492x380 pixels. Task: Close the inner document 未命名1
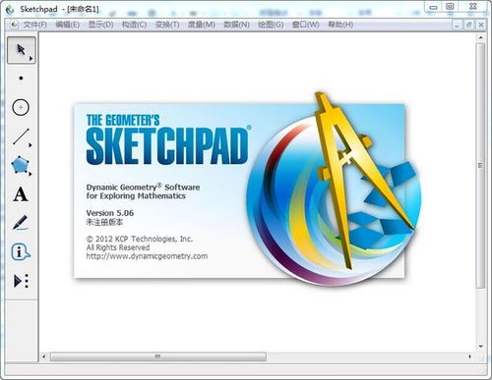[x=481, y=25]
